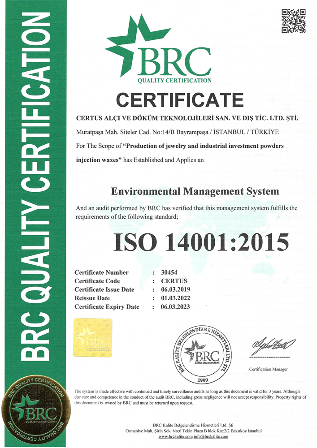Click the Certificate Code label
The width and height of the screenshot is (317, 448).
[97, 281]
